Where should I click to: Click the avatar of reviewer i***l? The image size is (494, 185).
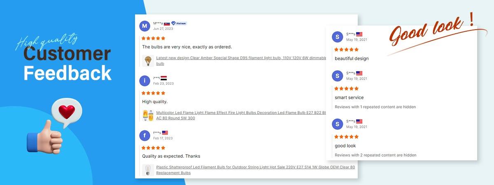tap(144, 81)
